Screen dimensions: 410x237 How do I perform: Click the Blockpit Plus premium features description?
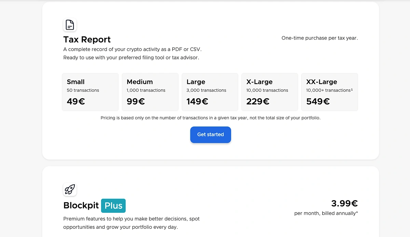pyautogui.click(x=131, y=223)
